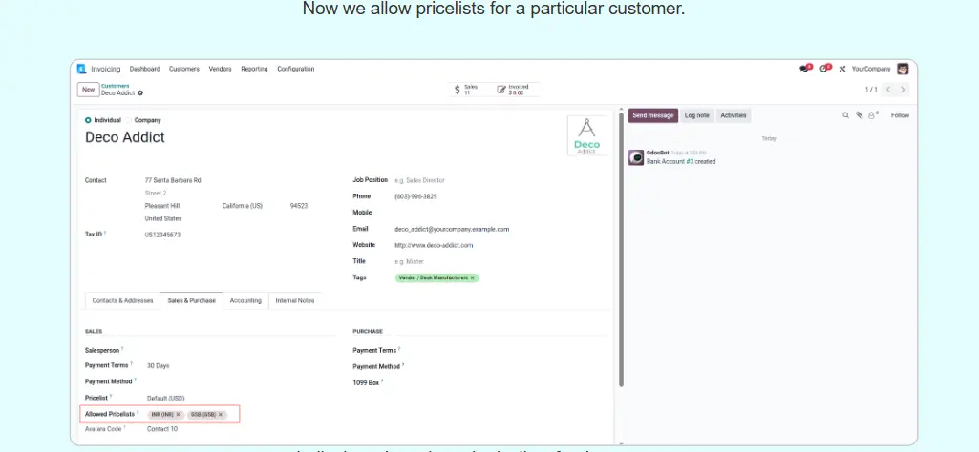
Task: Go to next record arrow
Action: (x=903, y=90)
